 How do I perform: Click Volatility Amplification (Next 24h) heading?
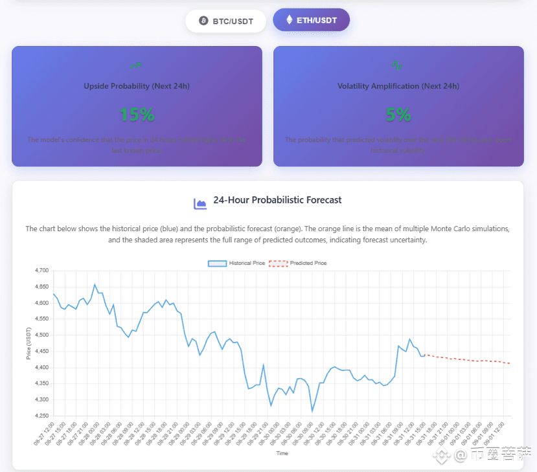(x=398, y=86)
